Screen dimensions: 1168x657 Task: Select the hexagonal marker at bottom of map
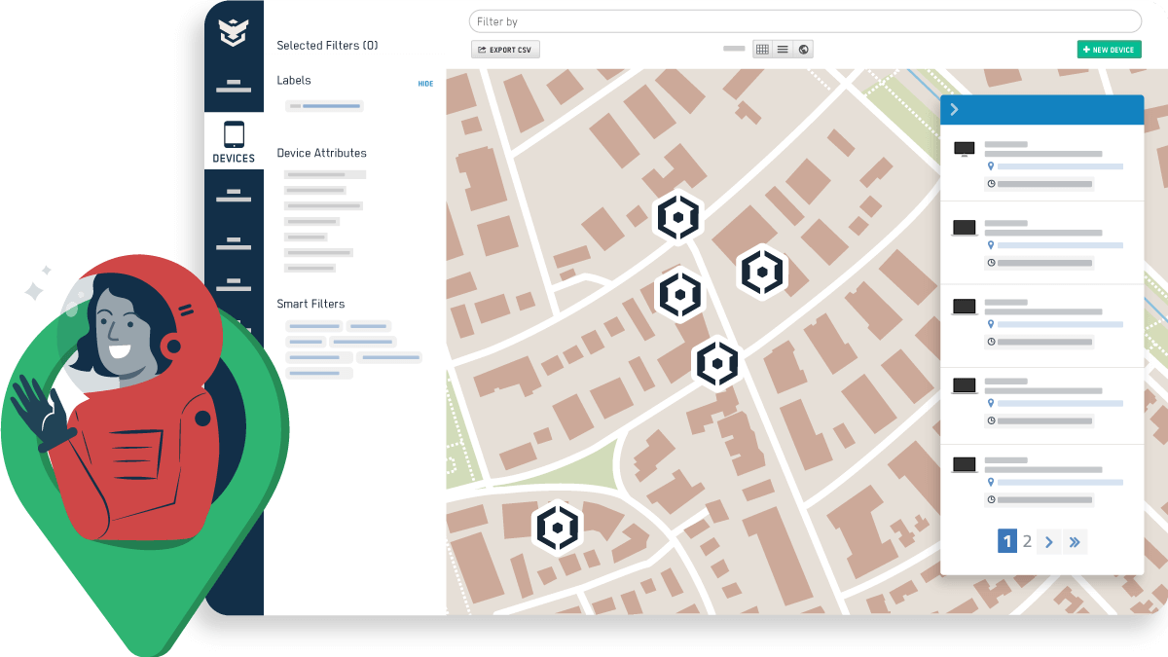pyautogui.click(x=558, y=528)
